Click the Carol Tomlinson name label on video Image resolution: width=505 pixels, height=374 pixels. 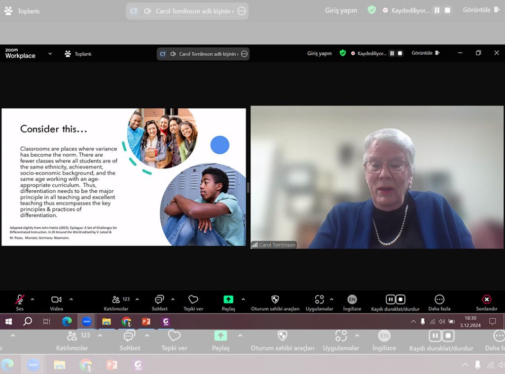[277, 245]
